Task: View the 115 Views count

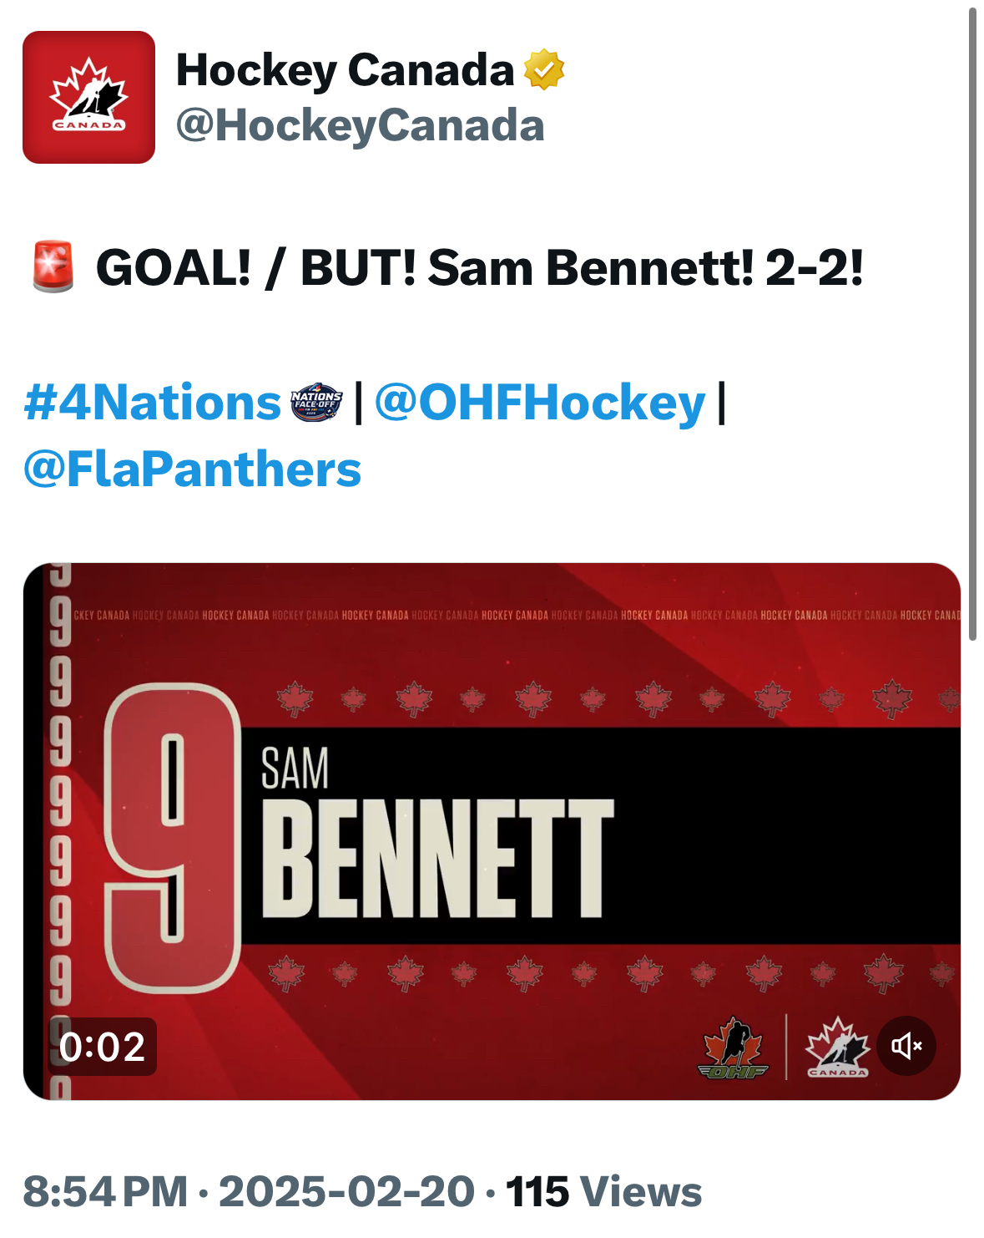Action: [603, 1191]
